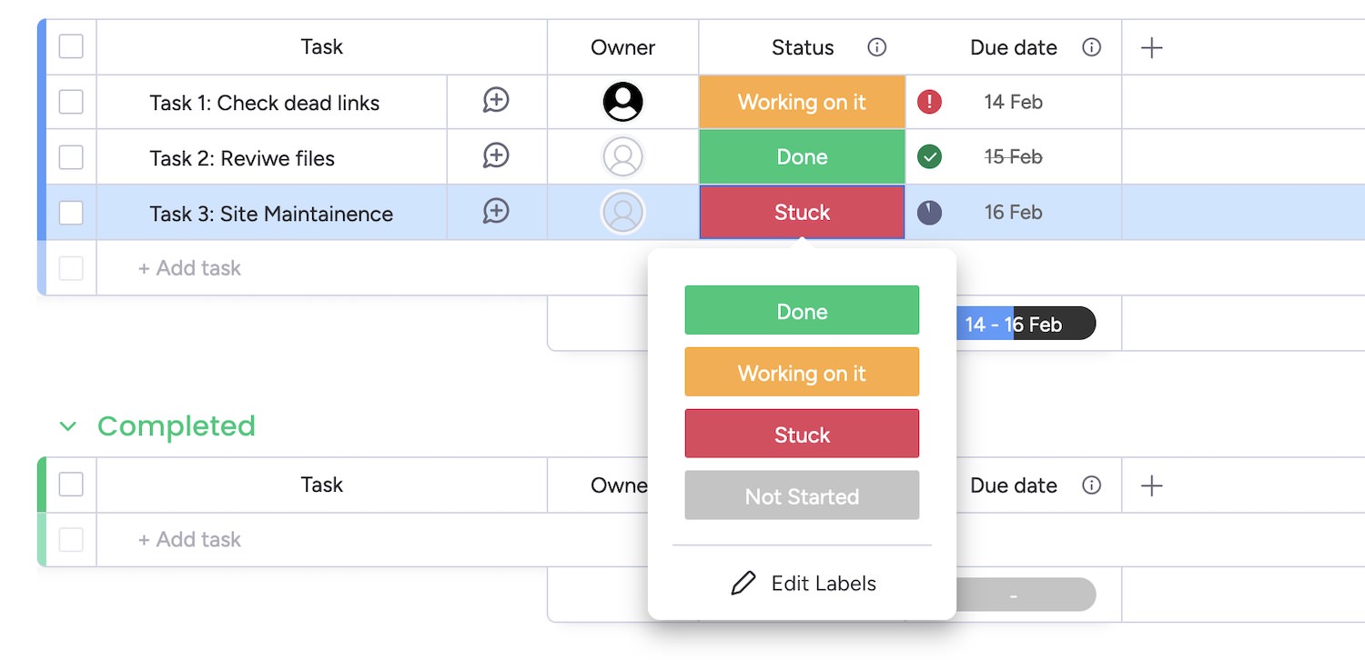Viewport: 1365px width, 660px height.
Task: Click the Owner column header in top table
Action: (x=622, y=47)
